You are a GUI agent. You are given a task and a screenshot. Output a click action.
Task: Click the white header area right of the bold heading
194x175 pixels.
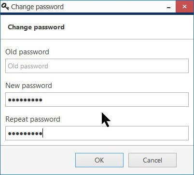click(x=129, y=27)
